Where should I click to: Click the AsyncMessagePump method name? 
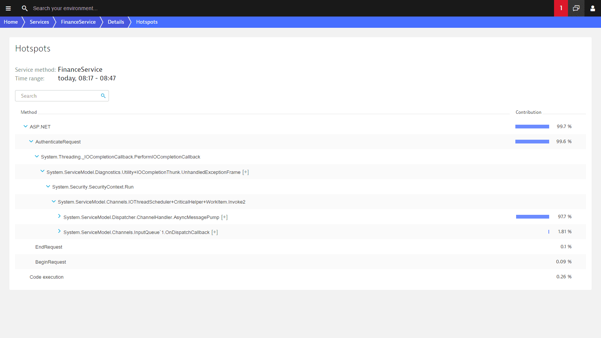tap(141, 217)
